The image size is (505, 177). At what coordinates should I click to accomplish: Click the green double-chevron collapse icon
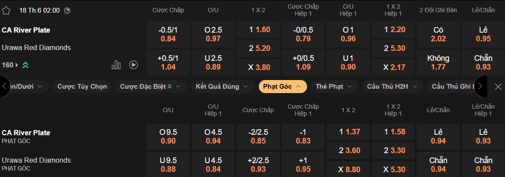point(26,65)
